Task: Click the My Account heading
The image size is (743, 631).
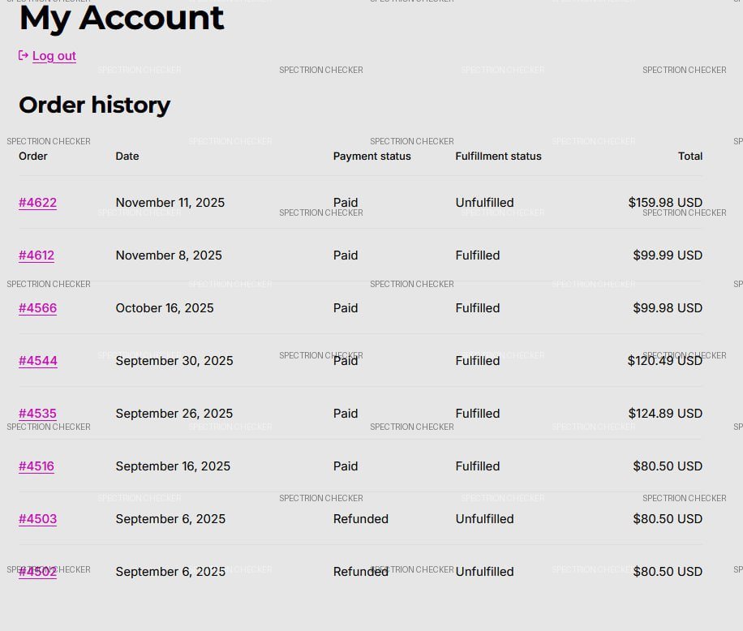Action: click(x=121, y=18)
